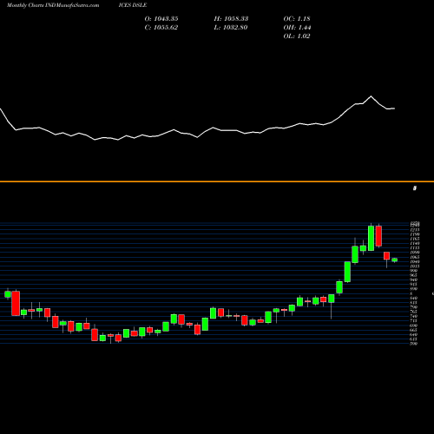Click the 'C: 1055.62' close value
434x434 pixels.
click(x=161, y=28)
